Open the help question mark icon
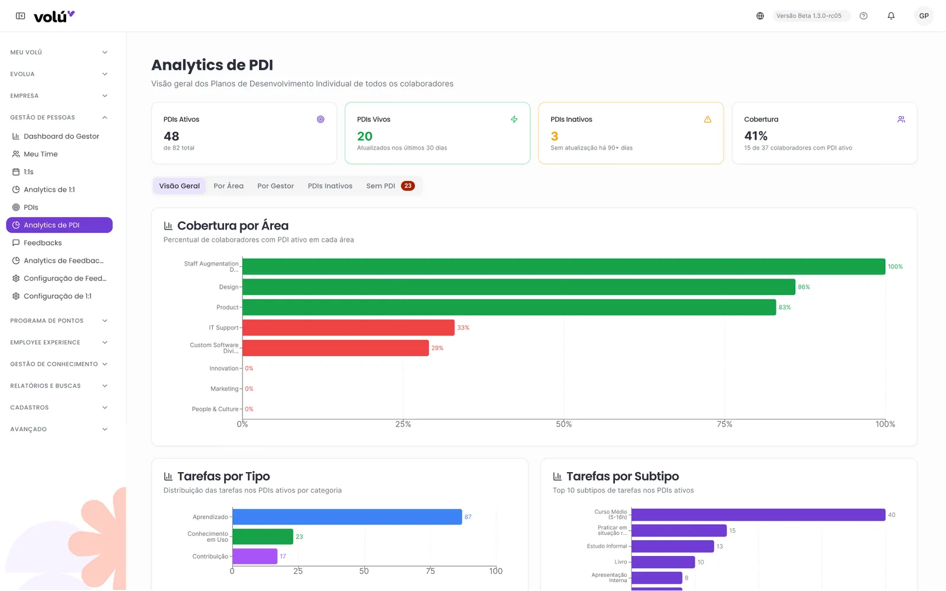The width and height of the screenshot is (946, 591). tap(864, 16)
